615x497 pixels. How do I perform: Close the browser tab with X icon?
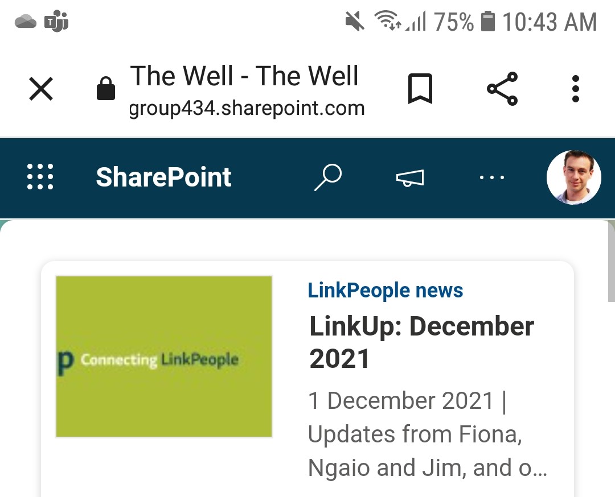point(41,89)
